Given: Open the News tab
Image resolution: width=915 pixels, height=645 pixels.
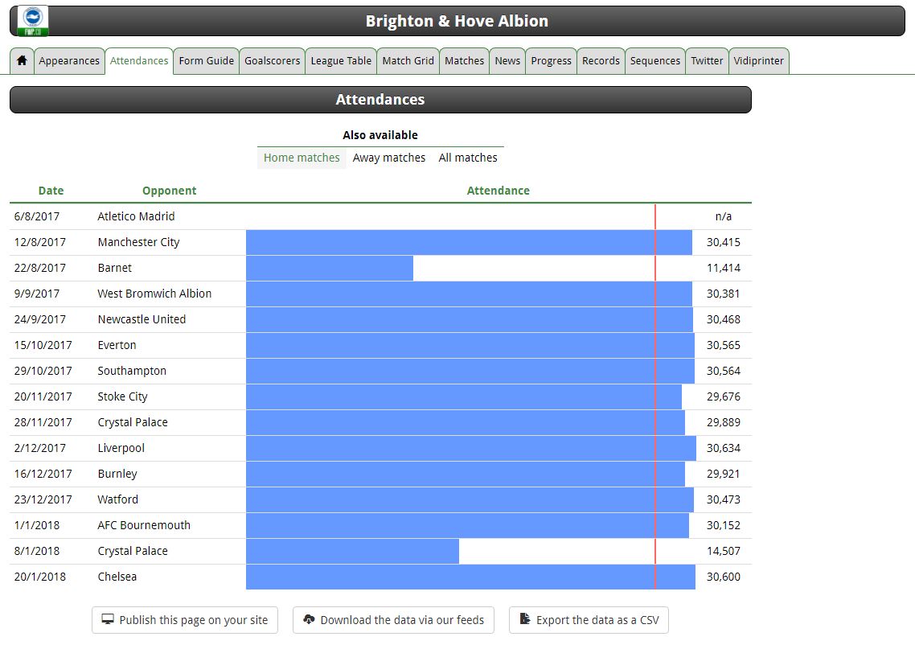Looking at the screenshot, I should [507, 60].
